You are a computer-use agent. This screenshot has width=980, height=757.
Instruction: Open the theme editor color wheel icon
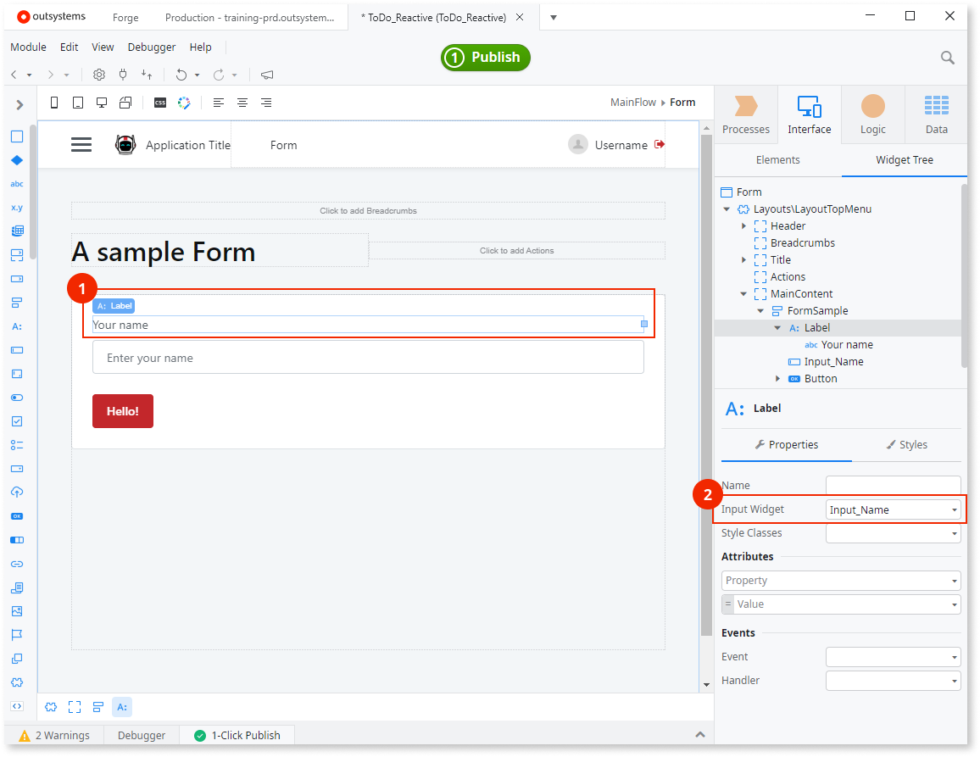pos(184,103)
